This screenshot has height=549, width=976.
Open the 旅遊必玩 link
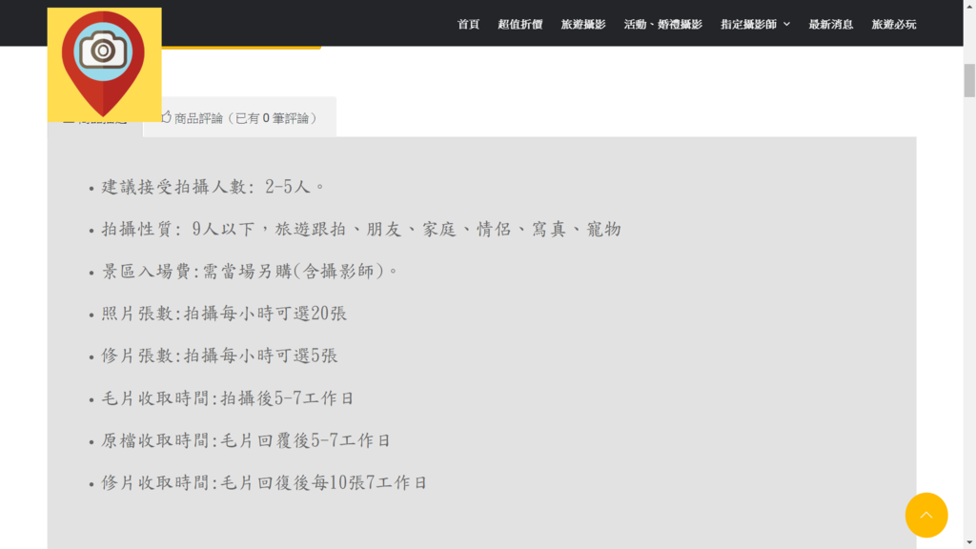(893, 25)
